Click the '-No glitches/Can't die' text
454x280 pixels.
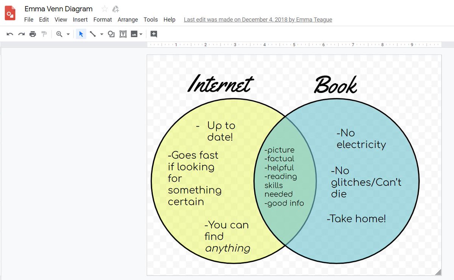(x=366, y=182)
